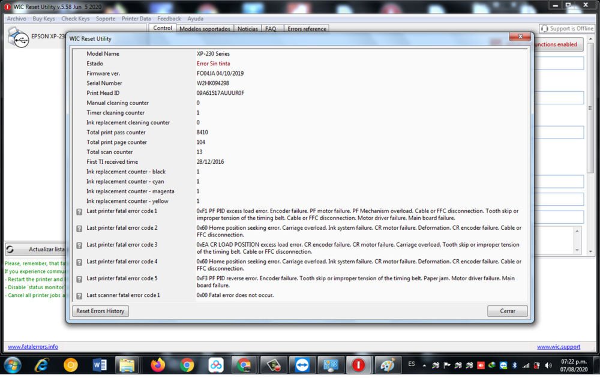600x378 pixels.
Task: Expand hidden icons in the system tray
Action: pyautogui.click(x=424, y=364)
